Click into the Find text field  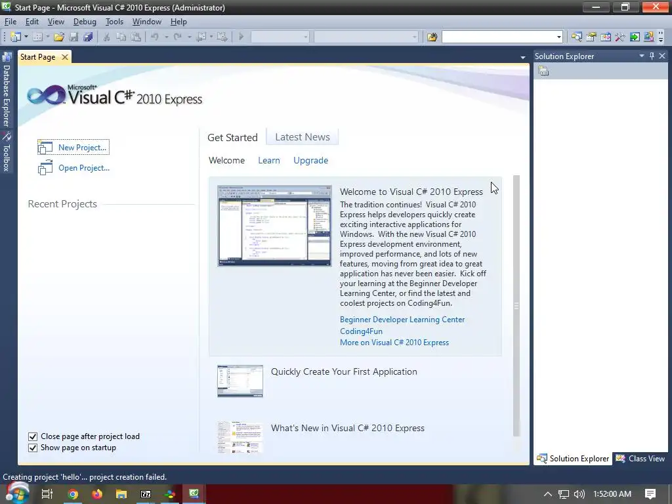(498, 37)
